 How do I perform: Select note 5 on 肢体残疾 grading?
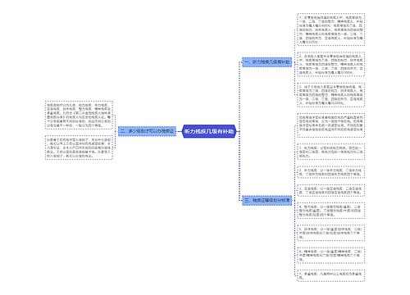(330, 233)
